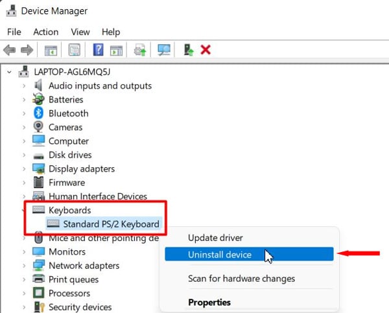Click the Back arrow toolbar icon

[x=10, y=50]
